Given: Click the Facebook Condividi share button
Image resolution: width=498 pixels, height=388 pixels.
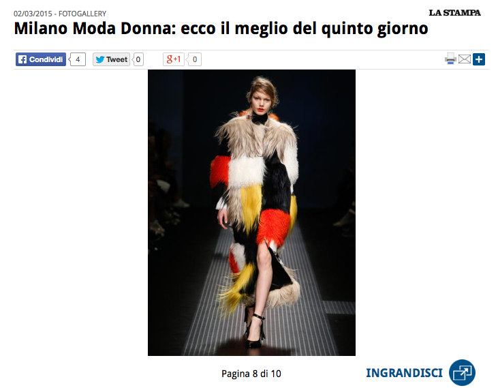Looking at the screenshot, I should tap(41, 59).
